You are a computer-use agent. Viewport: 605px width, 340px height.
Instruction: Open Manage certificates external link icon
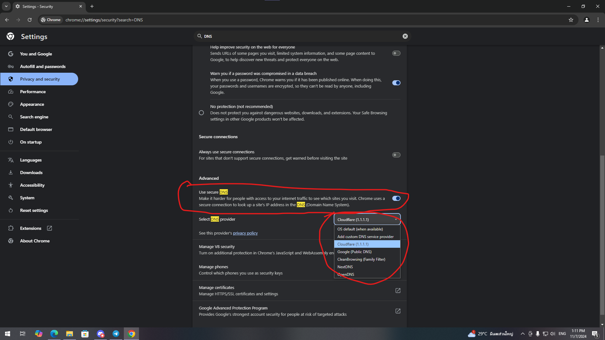click(398, 291)
